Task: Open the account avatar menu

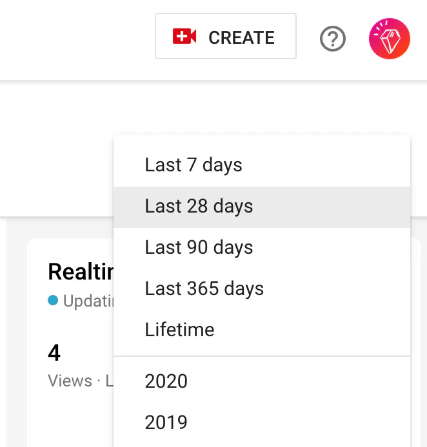Action: tap(389, 39)
